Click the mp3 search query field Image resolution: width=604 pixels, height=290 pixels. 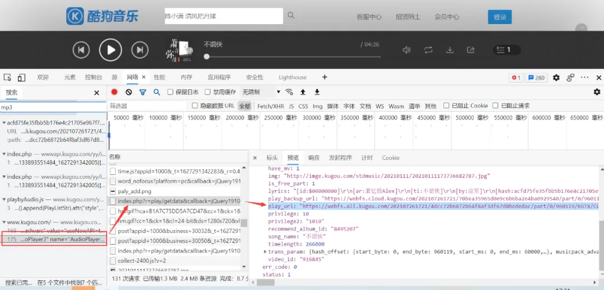coord(53,107)
